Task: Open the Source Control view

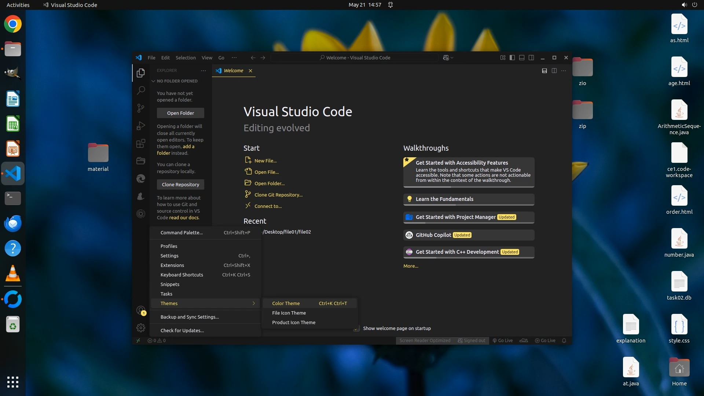Action: pyautogui.click(x=141, y=108)
